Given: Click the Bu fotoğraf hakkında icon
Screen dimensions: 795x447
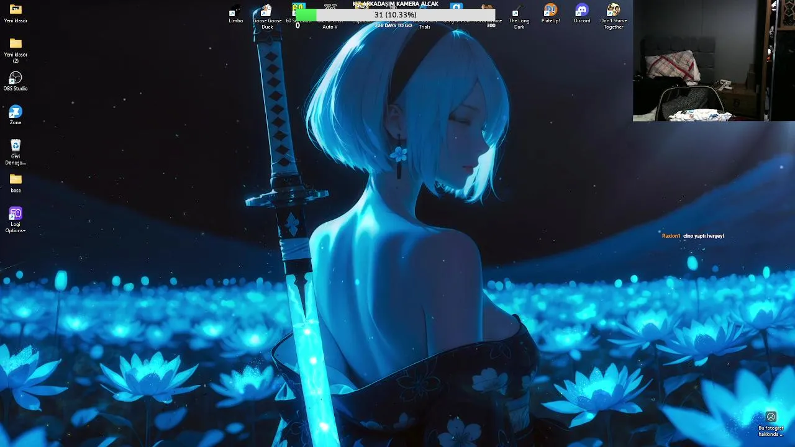Looking at the screenshot, I should point(771,423).
